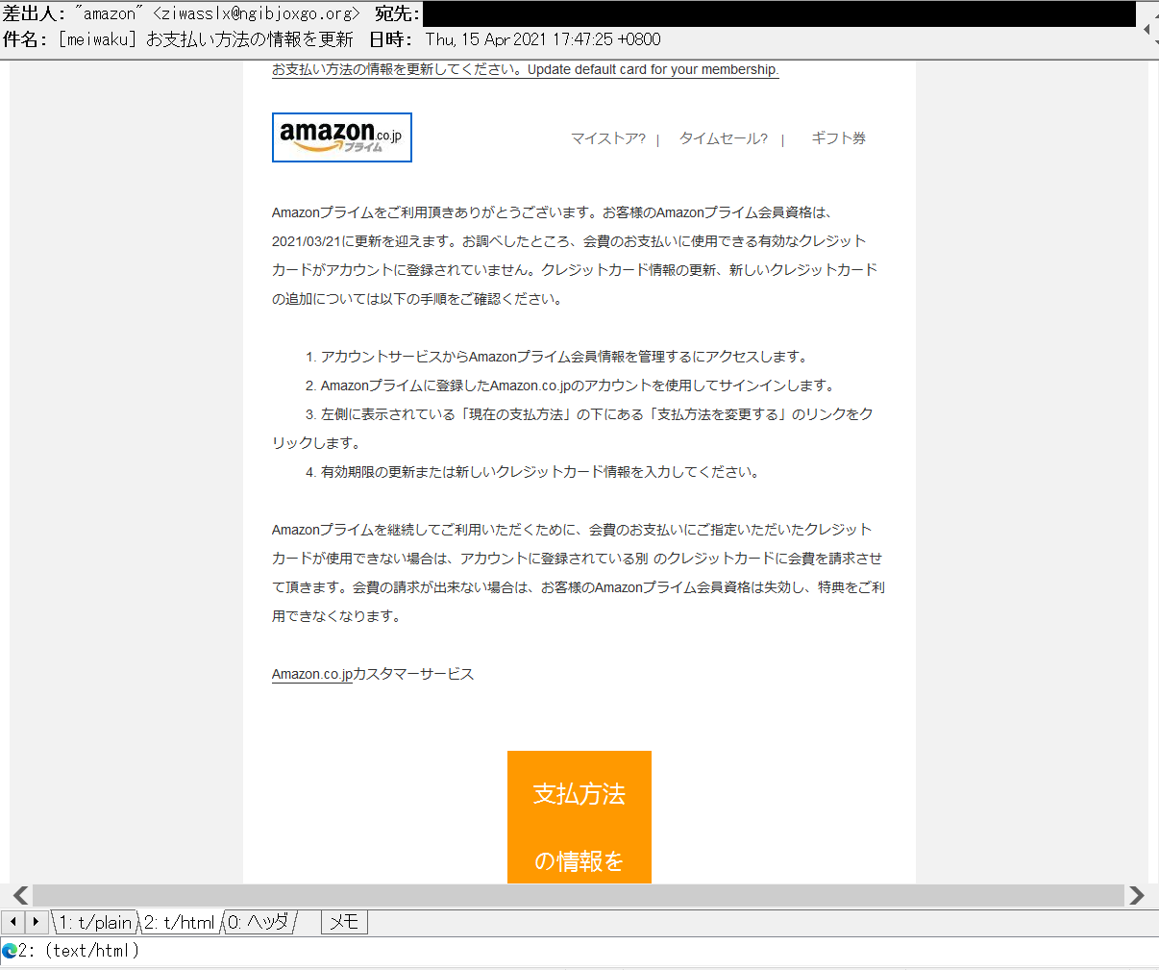Click the horizontal scrollbar left arrow
Image resolution: width=1159 pixels, height=970 pixels.
pyautogui.click(x=20, y=895)
